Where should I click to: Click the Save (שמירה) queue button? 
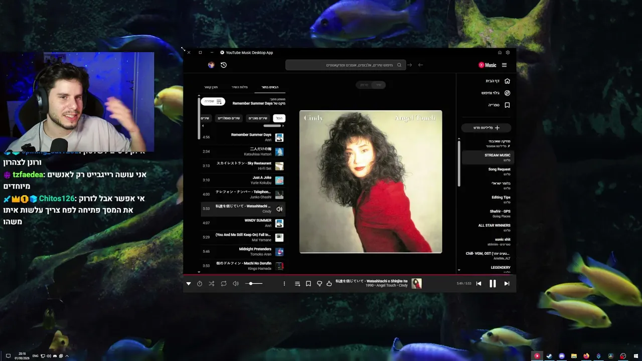pyautogui.click(x=213, y=101)
